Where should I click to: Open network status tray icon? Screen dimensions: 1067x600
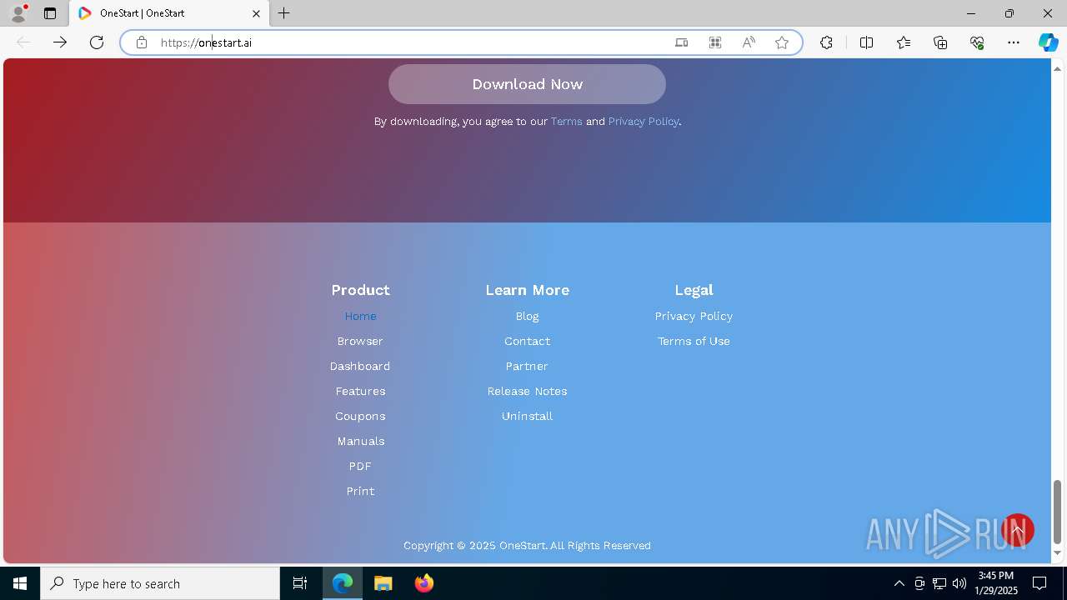point(939,583)
